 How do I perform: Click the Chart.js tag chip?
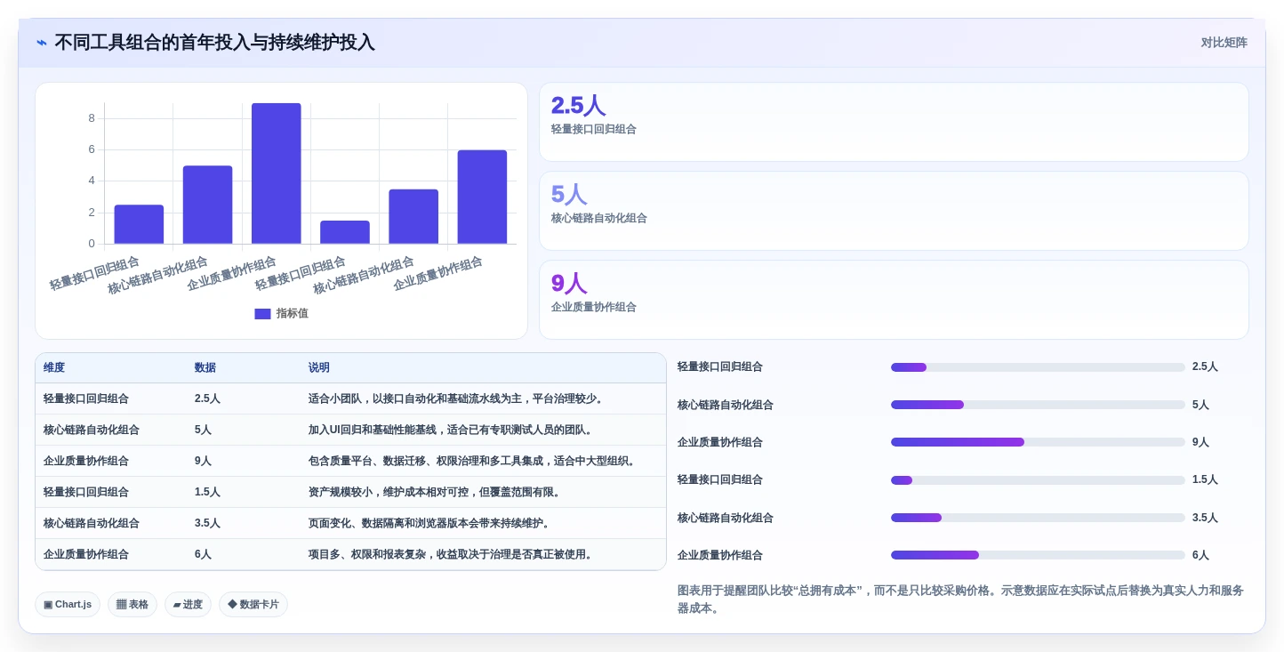click(68, 605)
